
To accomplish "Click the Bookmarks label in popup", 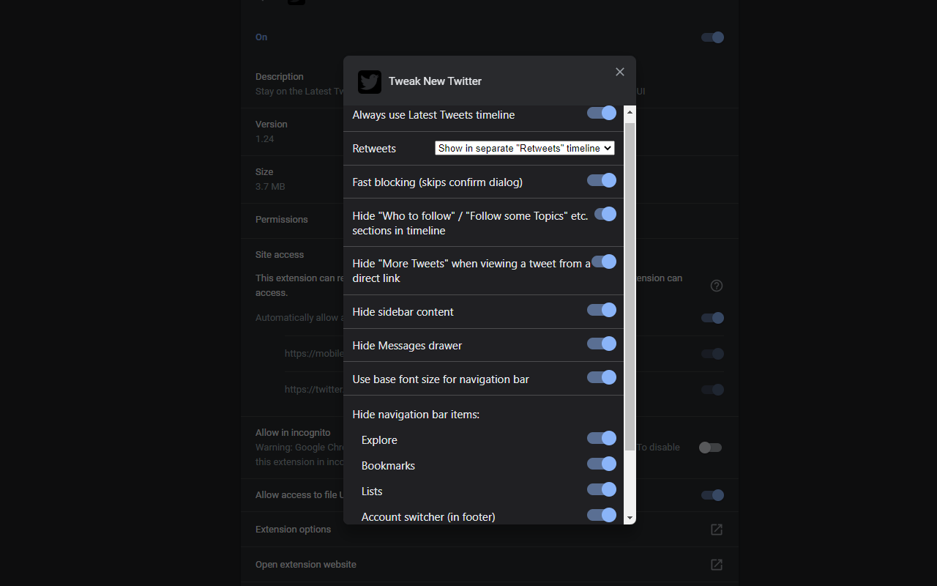I will 388,466.
